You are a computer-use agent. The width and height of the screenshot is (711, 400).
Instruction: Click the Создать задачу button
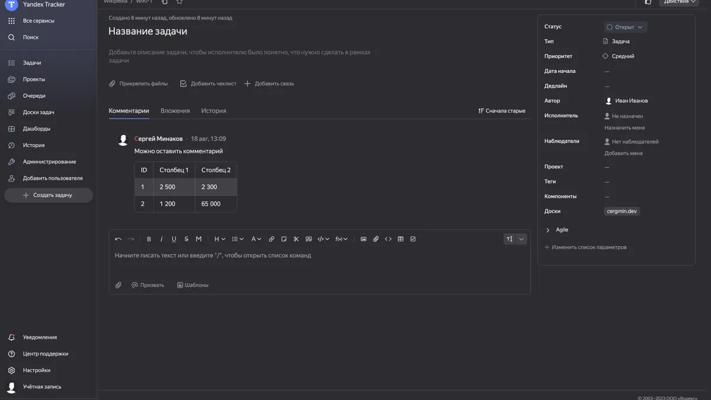(49, 195)
